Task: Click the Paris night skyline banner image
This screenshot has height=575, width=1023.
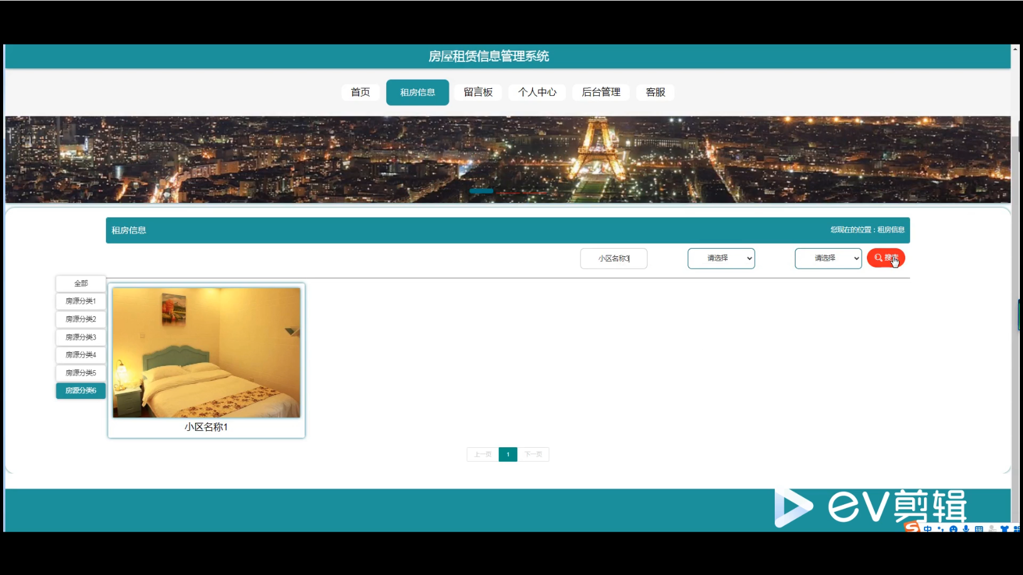Action: tap(508, 159)
